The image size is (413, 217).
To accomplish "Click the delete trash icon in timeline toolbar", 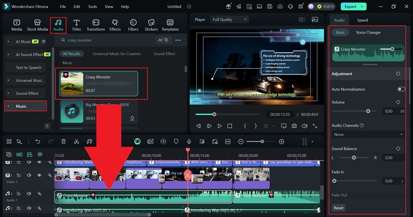I will click(x=63, y=142).
